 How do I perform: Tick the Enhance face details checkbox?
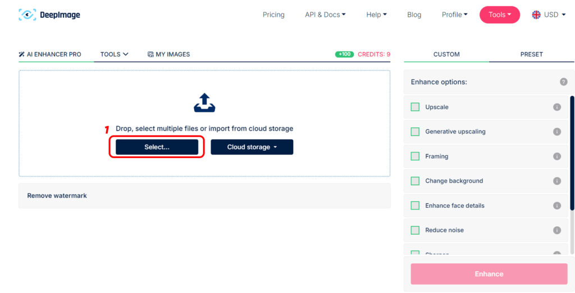[415, 206]
